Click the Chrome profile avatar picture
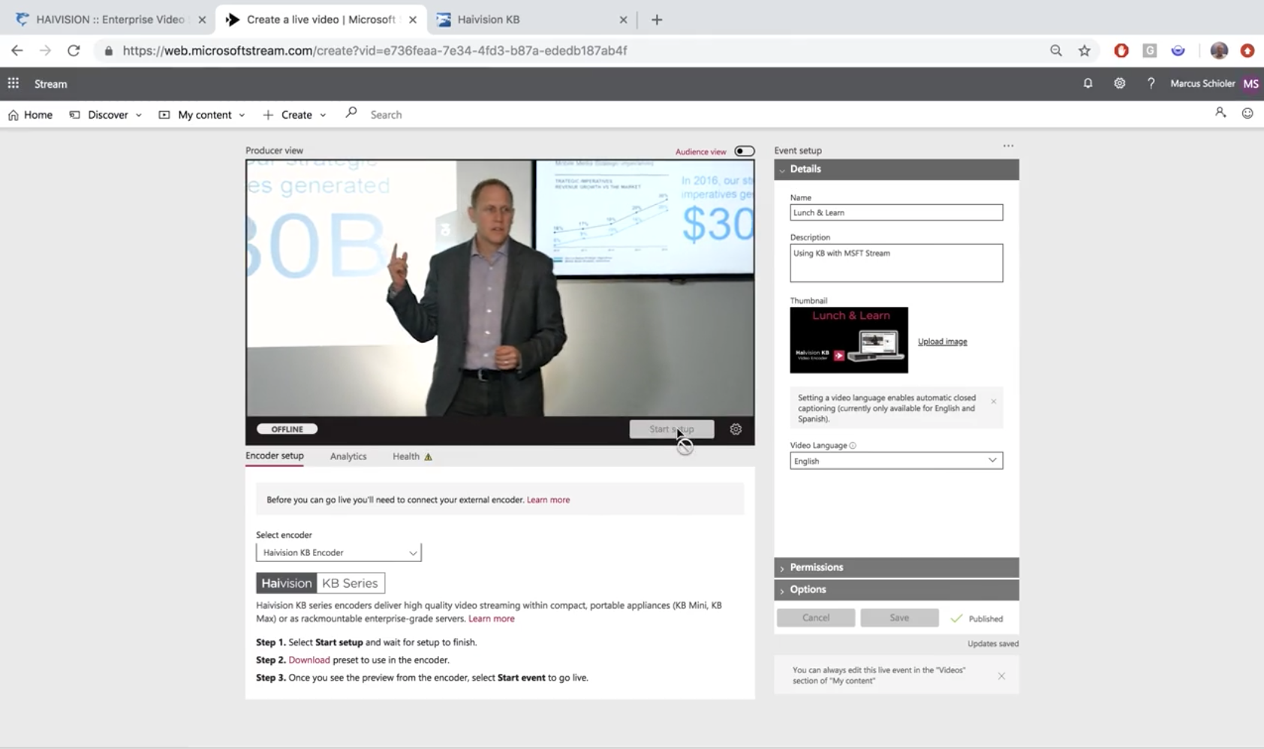The image size is (1264, 749). [x=1219, y=50]
